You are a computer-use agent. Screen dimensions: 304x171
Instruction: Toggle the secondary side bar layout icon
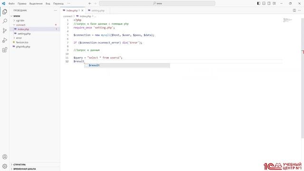click(269, 3)
